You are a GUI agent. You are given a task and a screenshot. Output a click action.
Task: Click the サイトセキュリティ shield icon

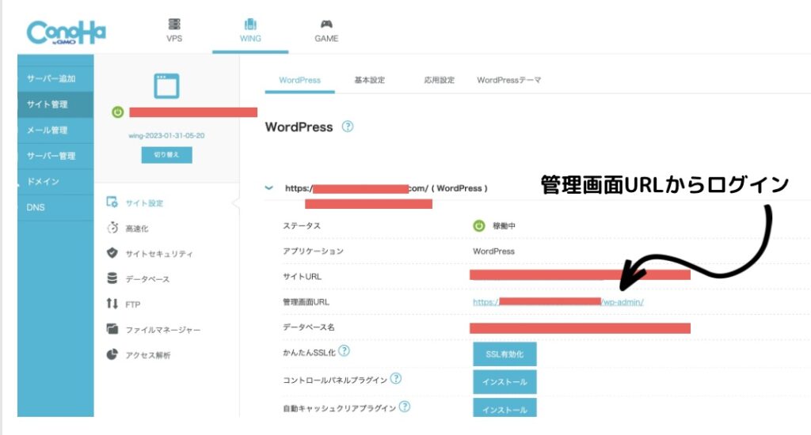(112, 252)
